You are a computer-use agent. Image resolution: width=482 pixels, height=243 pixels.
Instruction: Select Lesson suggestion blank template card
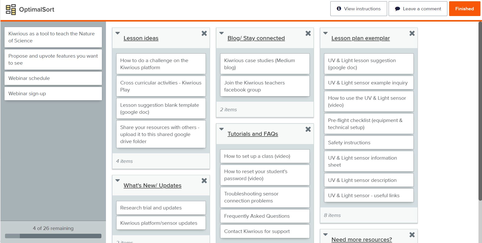tap(161, 108)
